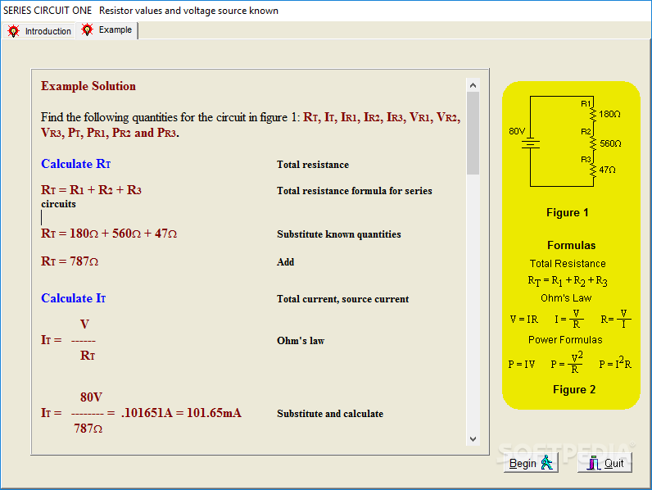Click the scroll down arrow of solution pane
This screenshot has width=652, height=490.
point(473,439)
